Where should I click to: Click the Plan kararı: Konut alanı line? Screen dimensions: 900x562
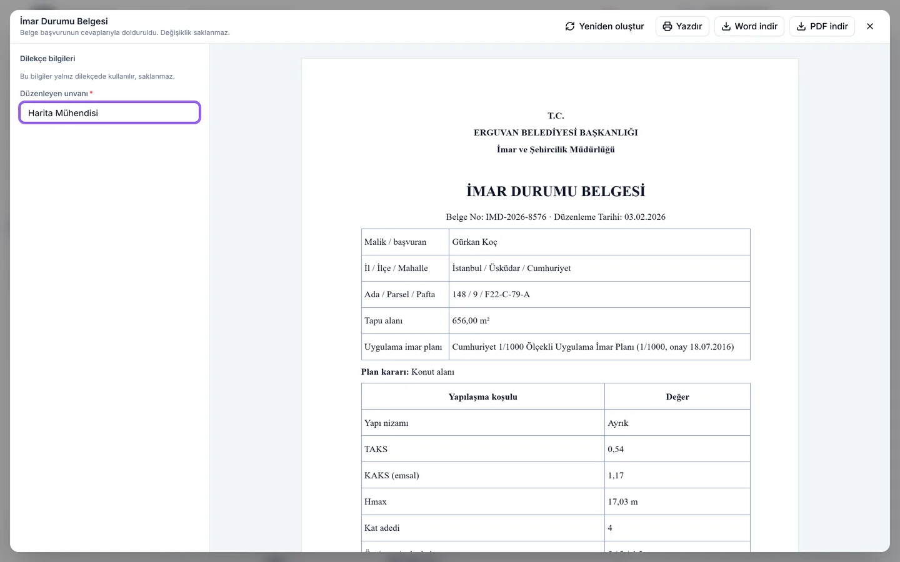coord(407,372)
